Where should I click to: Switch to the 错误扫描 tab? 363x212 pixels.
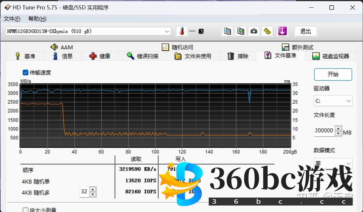[143, 56]
